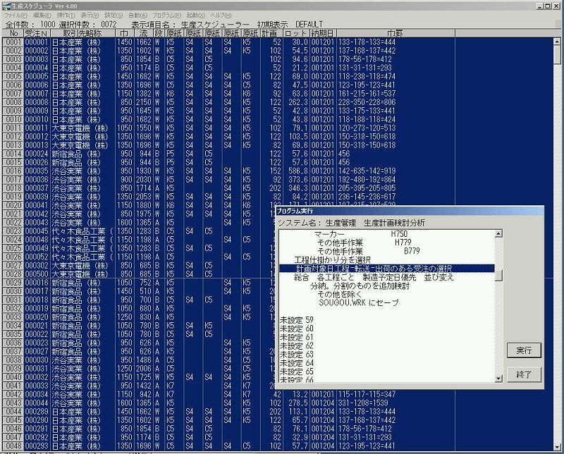Click the 実行 (Execute) button
Viewport: 564px width, 454px height.
pyautogui.click(x=523, y=350)
